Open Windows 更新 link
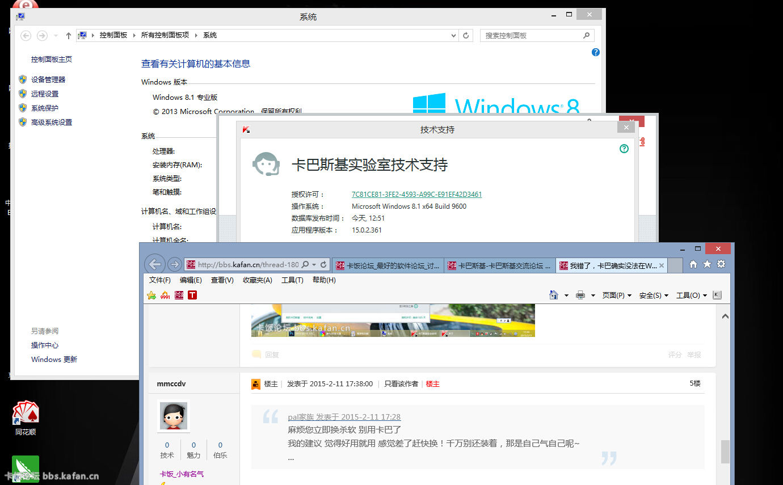Viewport: 783px width, 485px height. coord(54,360)
